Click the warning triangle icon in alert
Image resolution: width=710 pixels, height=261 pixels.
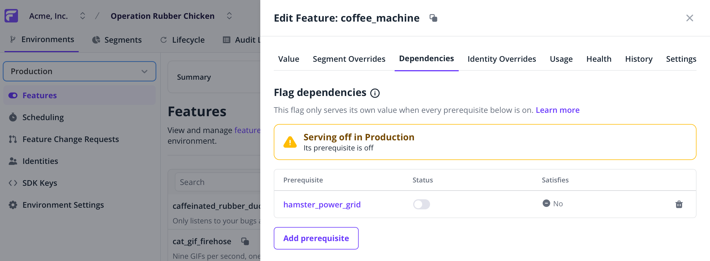coord(290,142)
